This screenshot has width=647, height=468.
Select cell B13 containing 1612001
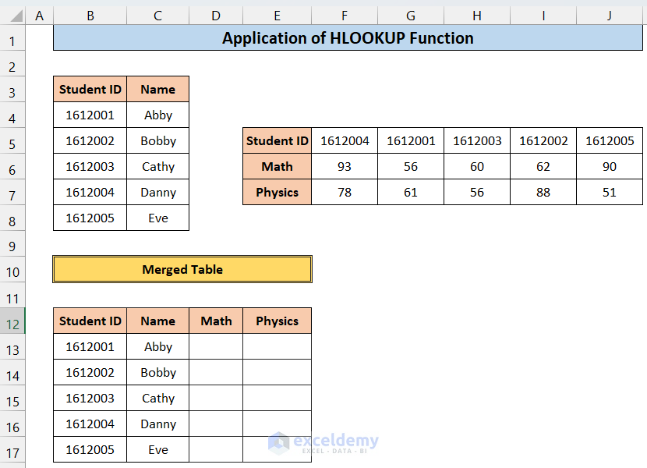point(90,346)
